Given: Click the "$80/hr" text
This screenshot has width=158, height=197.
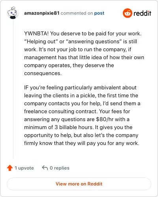Looking at the screenshot, I should click(105, 119).
